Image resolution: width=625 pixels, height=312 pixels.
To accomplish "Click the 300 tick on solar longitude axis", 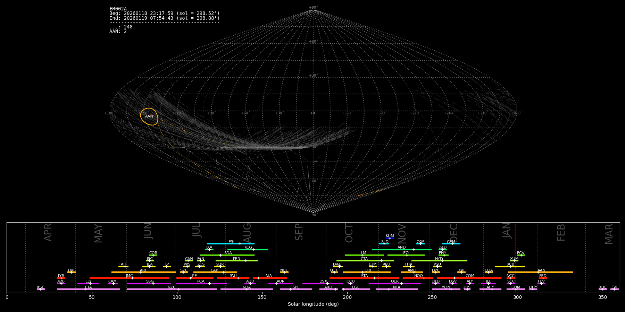I will coord(517,297).
